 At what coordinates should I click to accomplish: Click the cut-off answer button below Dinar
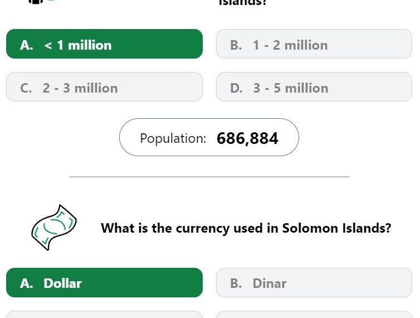(x=314, y=315)
